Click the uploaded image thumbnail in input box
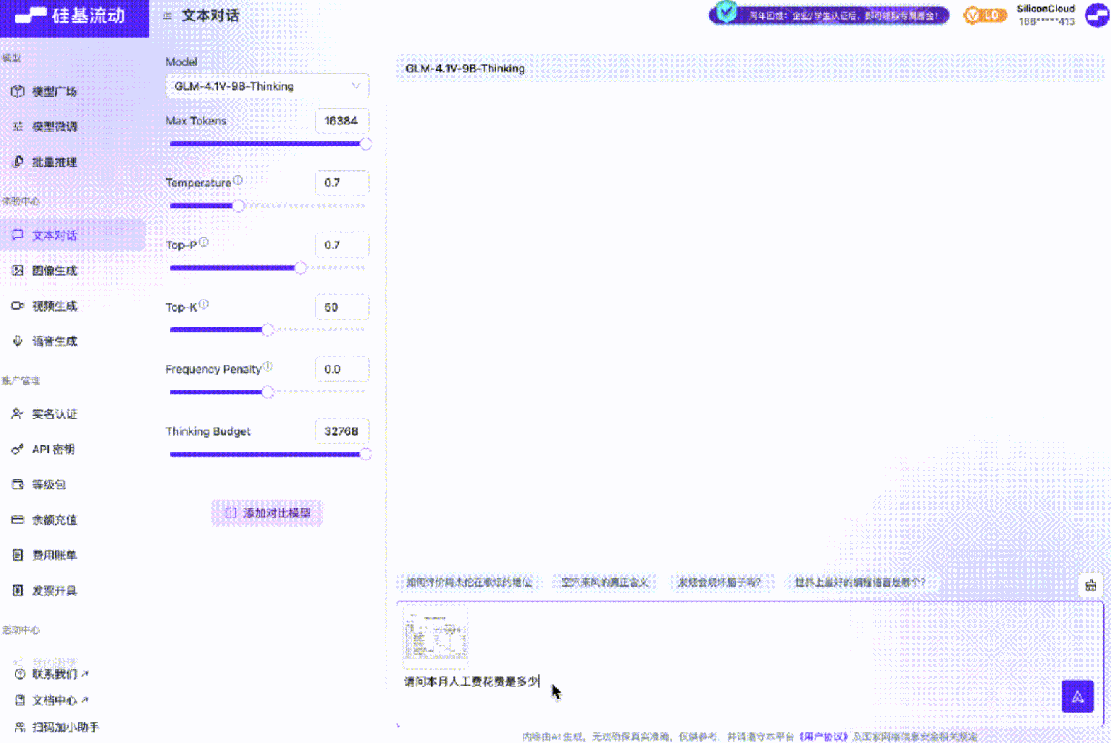This screenshot has width=1111, height=743. click(436, 637)
